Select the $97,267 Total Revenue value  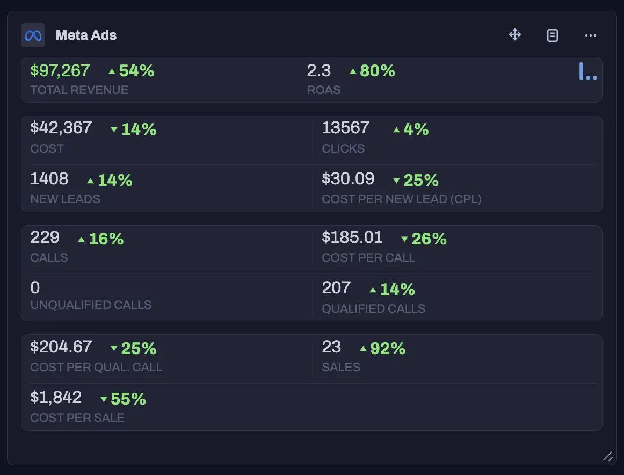click(60, 70)
